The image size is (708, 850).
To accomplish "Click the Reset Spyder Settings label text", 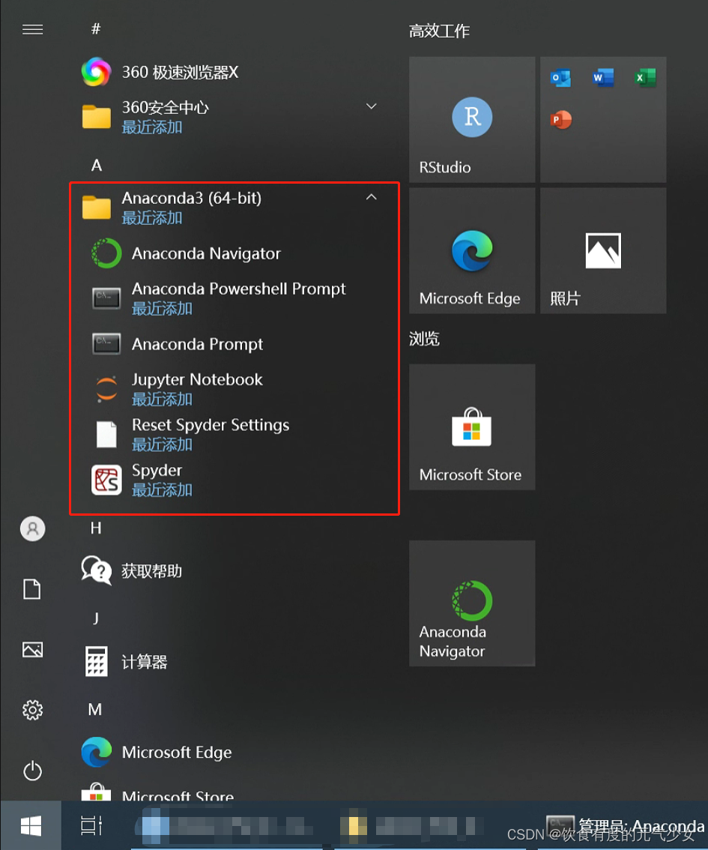I will (x=211, y=425).
